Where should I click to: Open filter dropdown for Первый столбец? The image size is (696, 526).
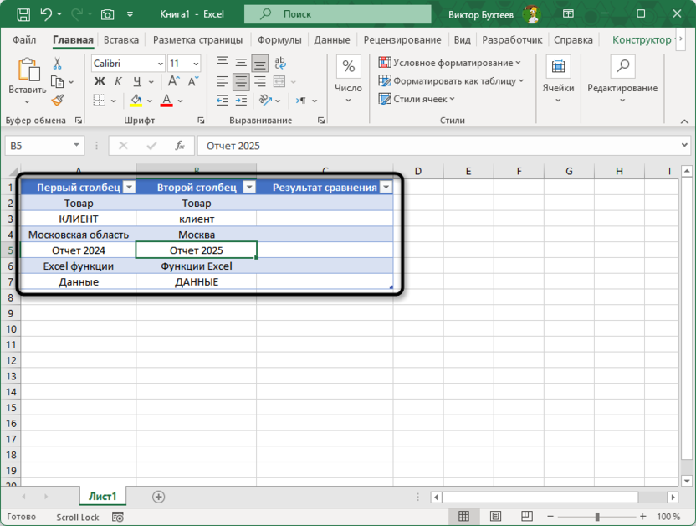[129, 188]
